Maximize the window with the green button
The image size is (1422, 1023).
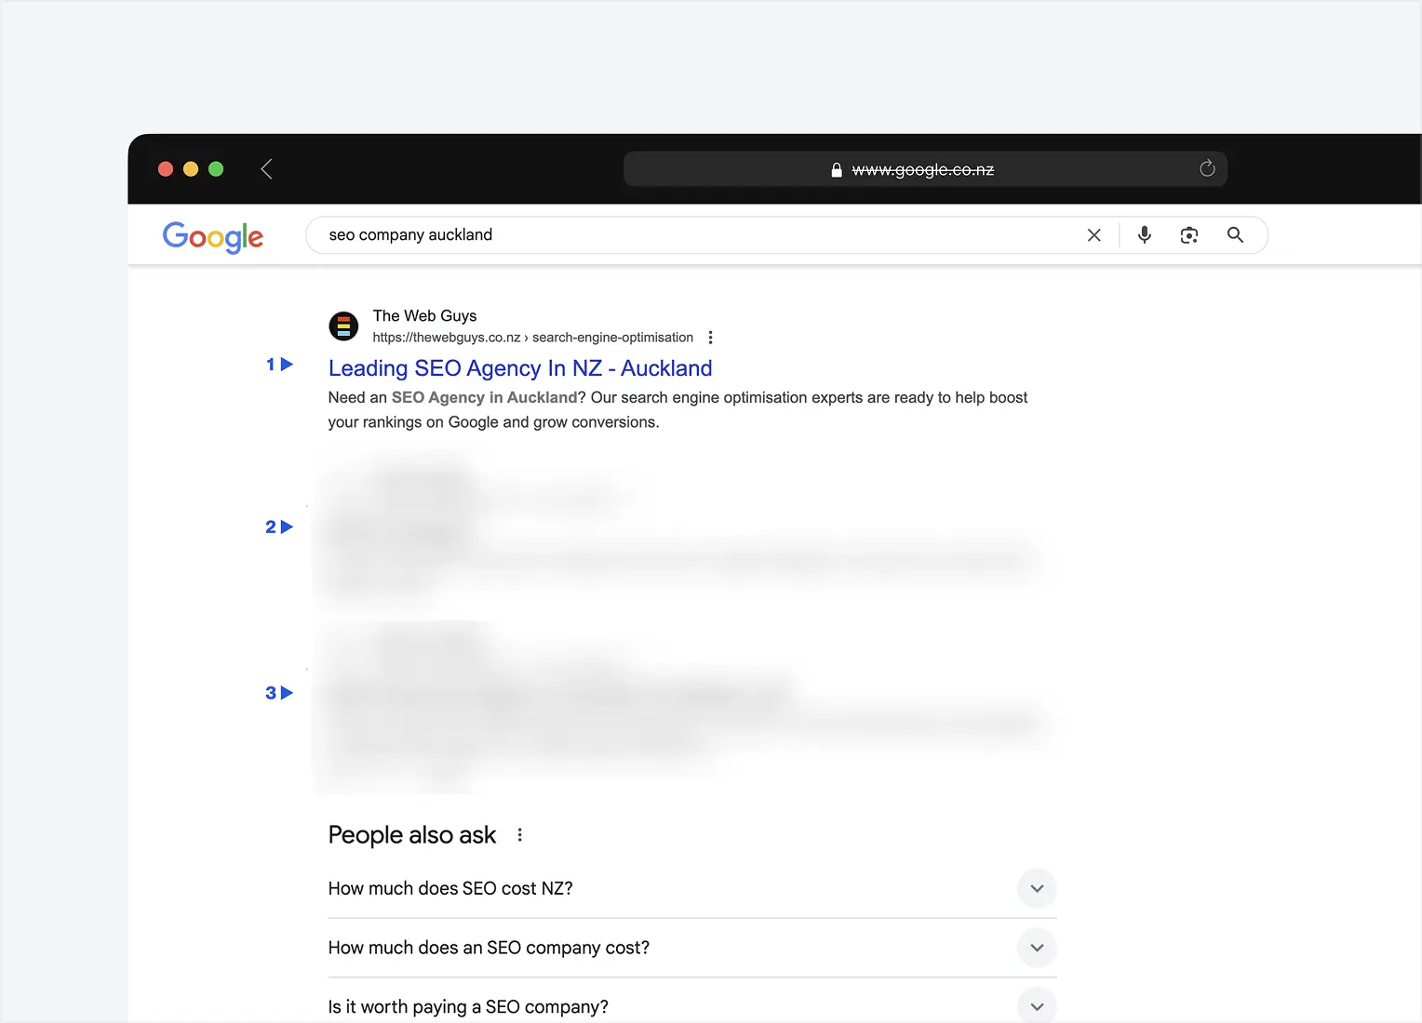pos(216,169)
